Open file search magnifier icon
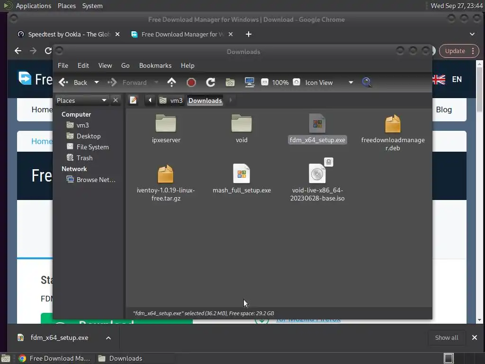The image size is (485, 364). click(367, 82)
